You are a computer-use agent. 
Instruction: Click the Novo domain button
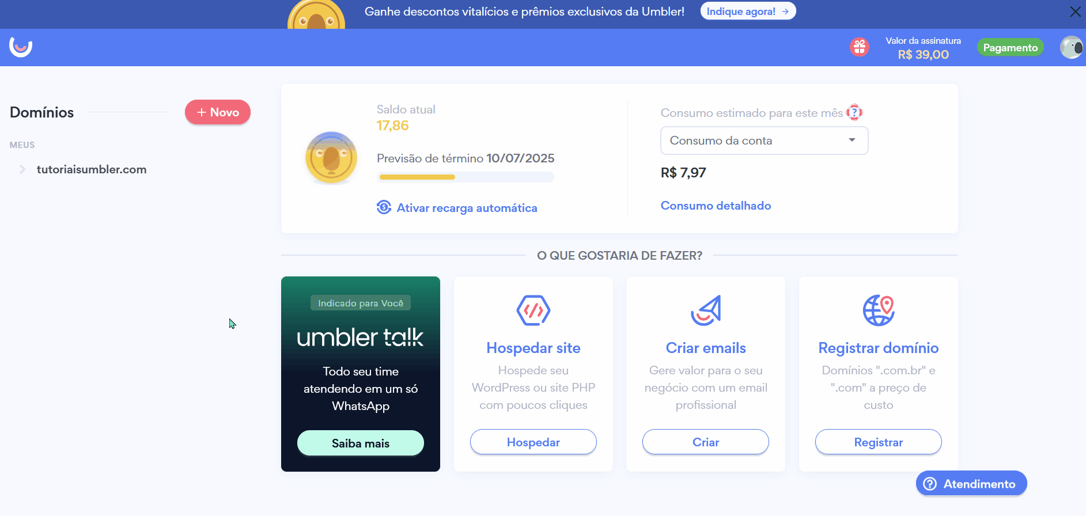[x=218, y=112]
